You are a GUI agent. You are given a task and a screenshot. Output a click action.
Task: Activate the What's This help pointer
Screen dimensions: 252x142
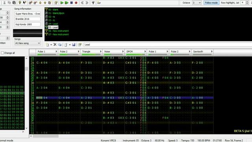pos(24,3)
